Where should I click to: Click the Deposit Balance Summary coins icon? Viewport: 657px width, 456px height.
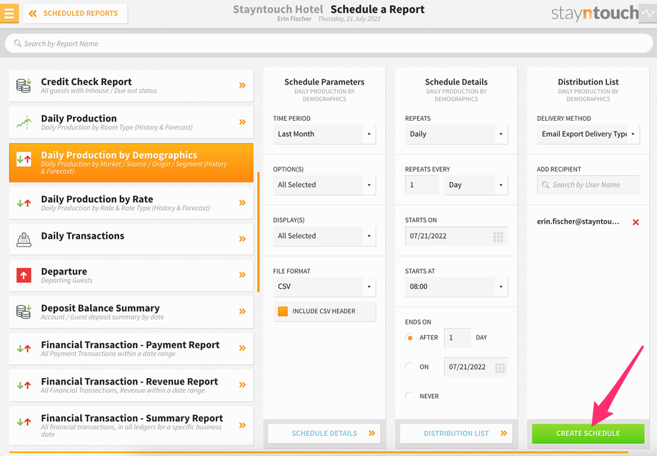point(24,312)
